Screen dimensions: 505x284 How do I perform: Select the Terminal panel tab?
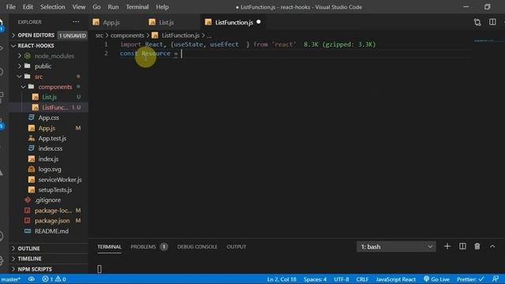tap(109, 247)
